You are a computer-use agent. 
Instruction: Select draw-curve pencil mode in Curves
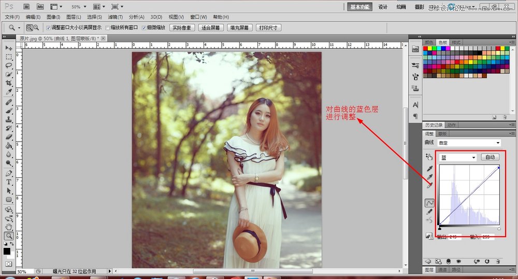pos(429,212)
